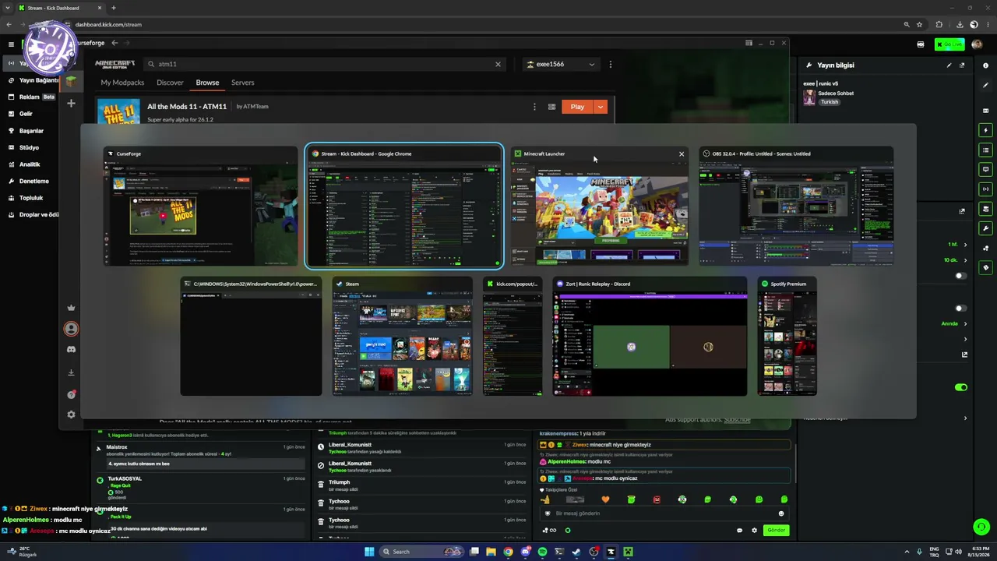Image resolution: width=997 pixels, height=561 pixels.
Task: Expand the Anında setting chevron
Action: click(x=966, y=323)
